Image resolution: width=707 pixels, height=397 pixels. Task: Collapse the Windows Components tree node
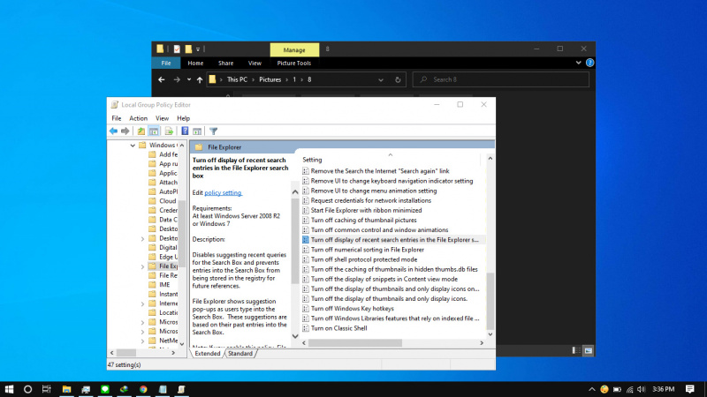tap(133, 146)
